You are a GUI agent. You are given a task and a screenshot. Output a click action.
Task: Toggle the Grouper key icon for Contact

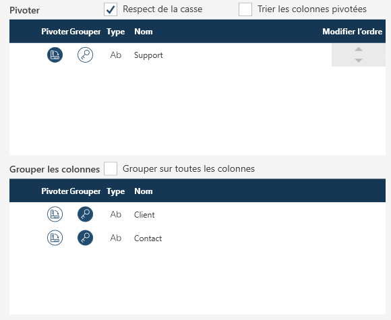[x=86, y=238]
